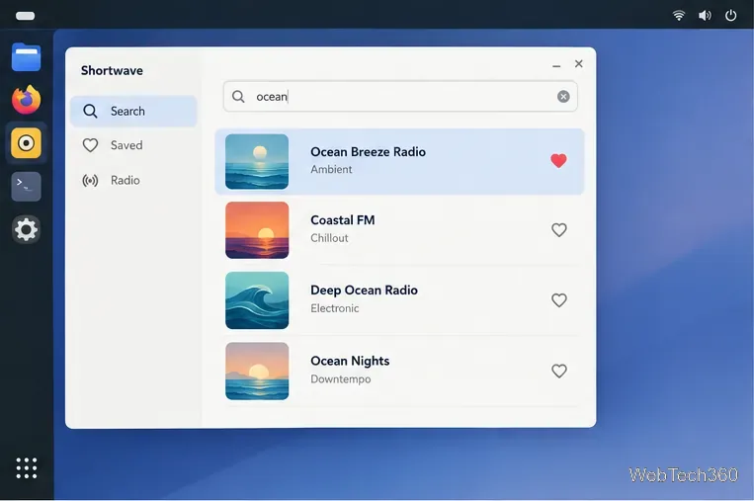Click the Shortwave app title
This screenshot has width=754, height=501.
112,71
